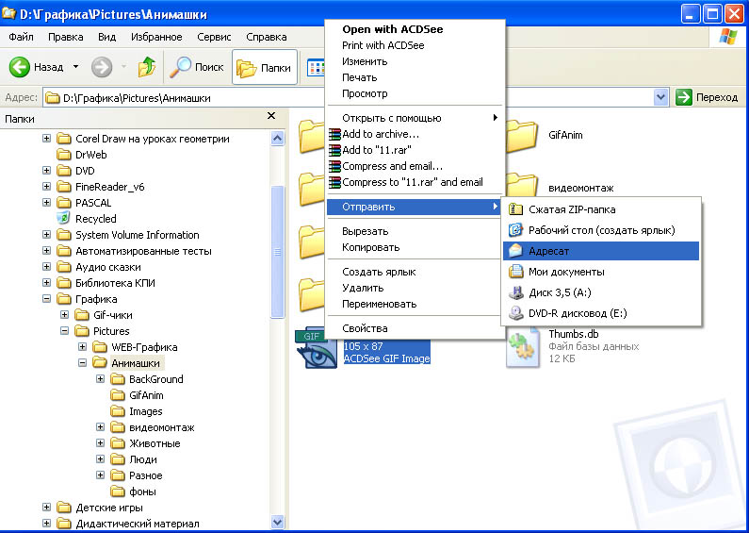Select Открыть с помощью submenu
The width and height of the screenshot is (749, 533).
coord(415,118)
